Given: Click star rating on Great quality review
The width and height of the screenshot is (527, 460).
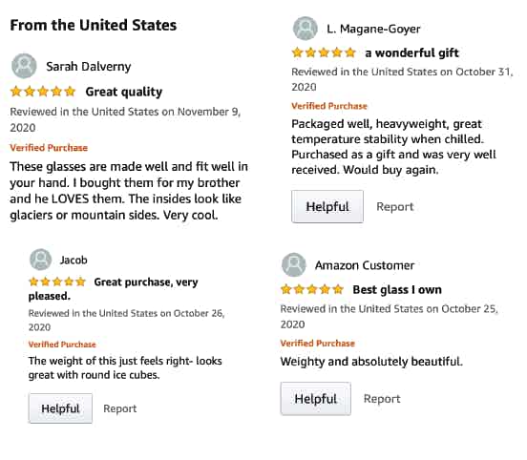Looking at the screenshot, I should coord(43,92).
